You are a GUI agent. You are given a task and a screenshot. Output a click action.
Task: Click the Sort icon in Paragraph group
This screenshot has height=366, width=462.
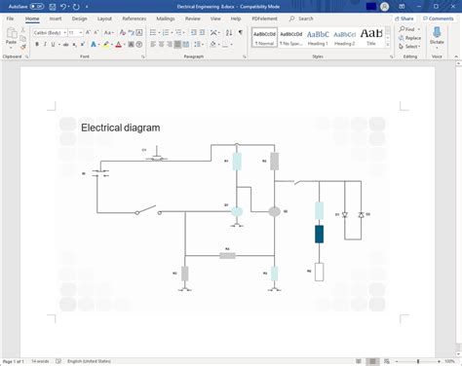point(229,32)
